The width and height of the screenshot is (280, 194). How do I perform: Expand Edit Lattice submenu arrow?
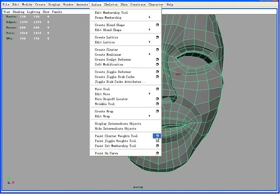[x=150, y=42]
